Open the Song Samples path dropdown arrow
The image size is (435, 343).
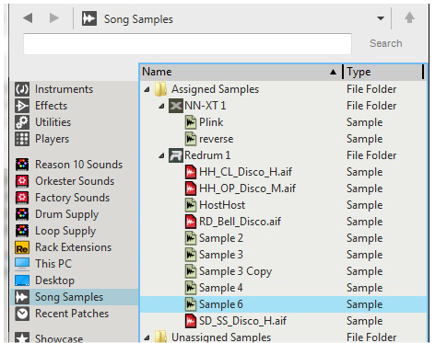point(381,18)
